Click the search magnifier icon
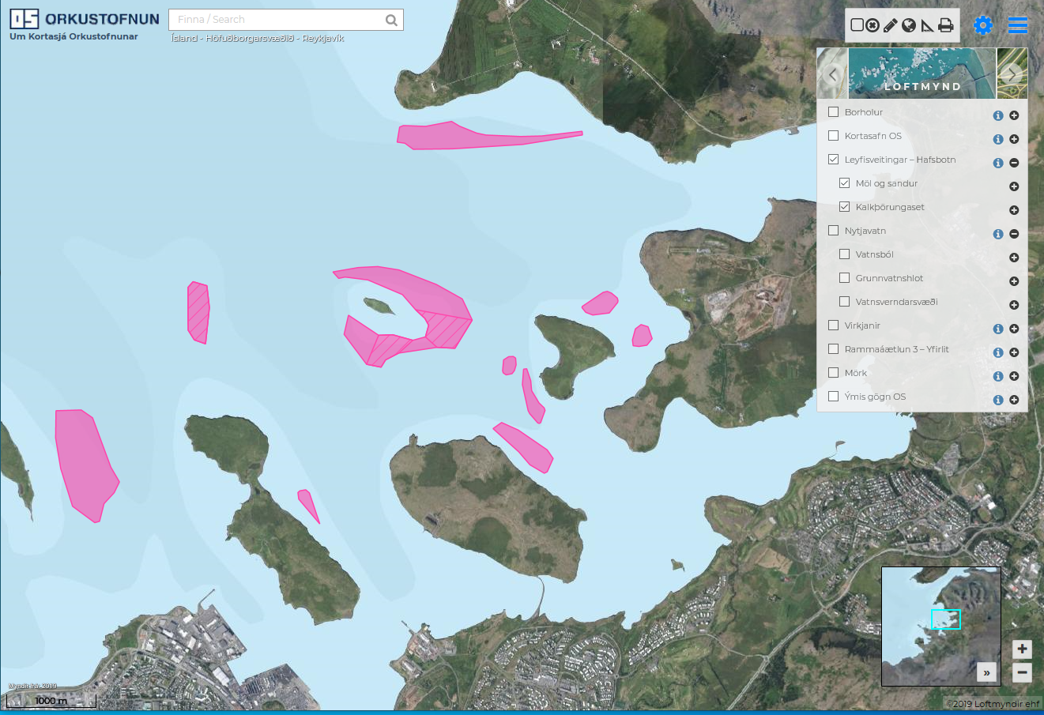1044x715 pixels. click(x=391, y=20)
